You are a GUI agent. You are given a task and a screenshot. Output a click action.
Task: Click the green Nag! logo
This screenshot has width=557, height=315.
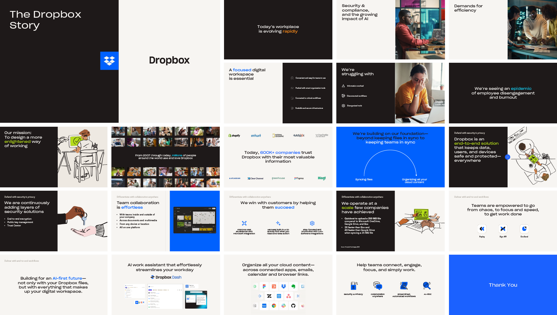pyautogui.click(x=322, y=178)
